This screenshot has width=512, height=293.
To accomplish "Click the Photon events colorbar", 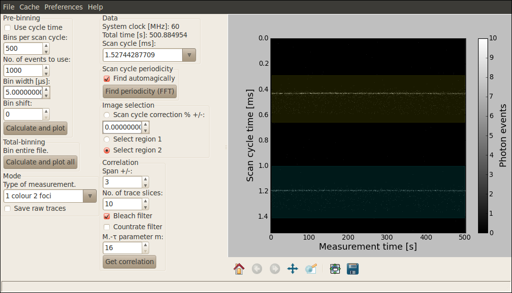I will click(x=483, y=136).
